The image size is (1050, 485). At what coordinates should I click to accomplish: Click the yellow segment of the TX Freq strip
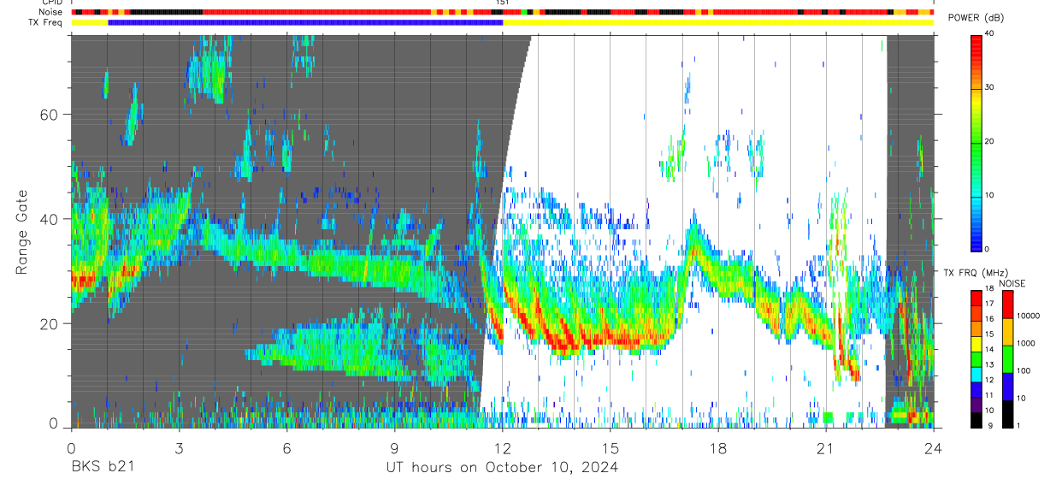point(718,22)
